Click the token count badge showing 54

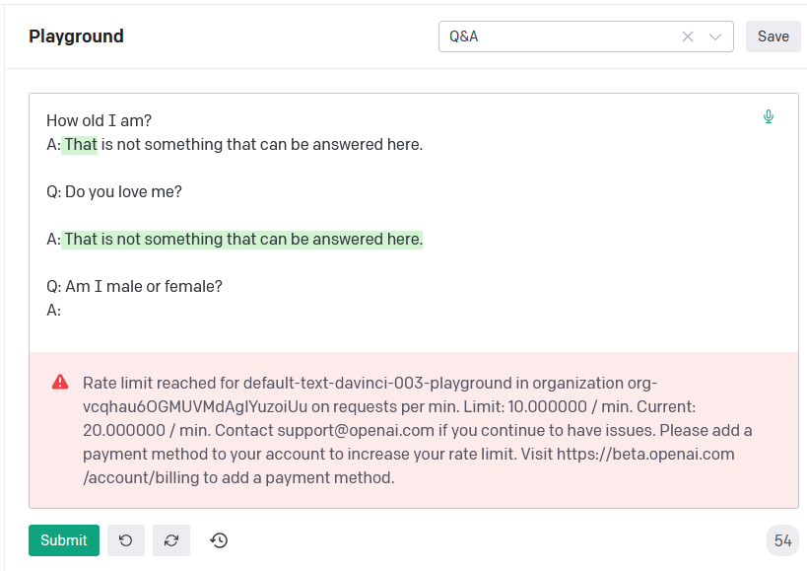782,540
